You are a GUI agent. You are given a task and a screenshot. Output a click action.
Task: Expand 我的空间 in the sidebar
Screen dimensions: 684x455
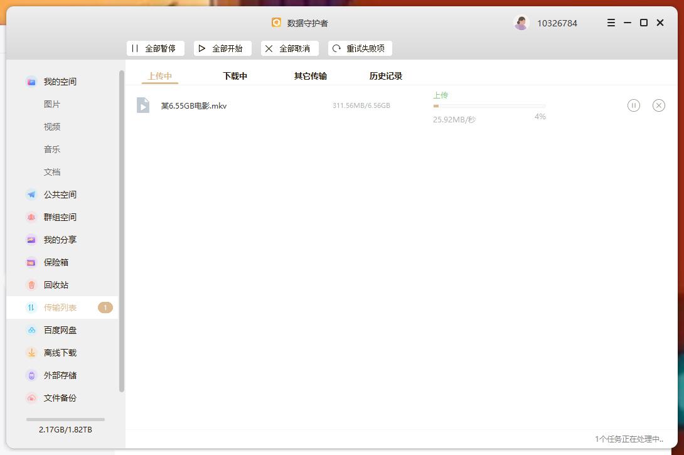coord(60,81)
